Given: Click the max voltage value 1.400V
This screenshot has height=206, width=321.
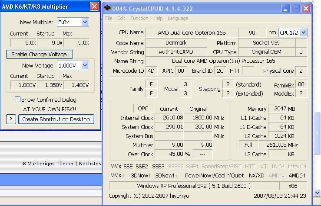Looking at the screenshot, I should point(76,85).
